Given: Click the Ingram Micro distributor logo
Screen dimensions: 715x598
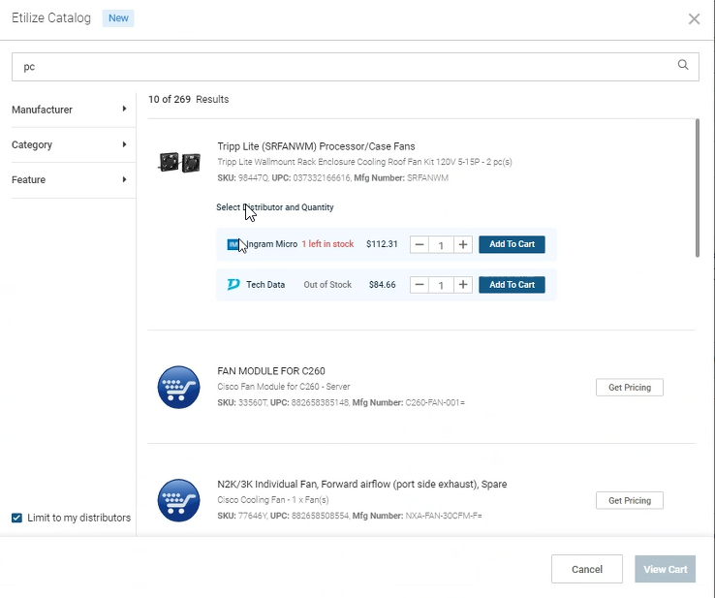Looking at the screenshot, I should click(233, 244).
